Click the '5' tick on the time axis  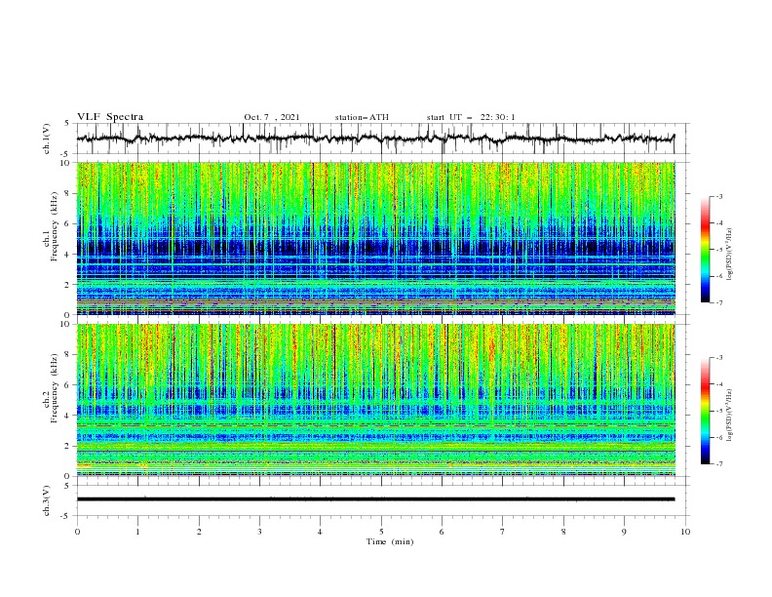tap(381, 532)
